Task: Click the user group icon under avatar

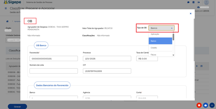Action: [x=198, y=7]
